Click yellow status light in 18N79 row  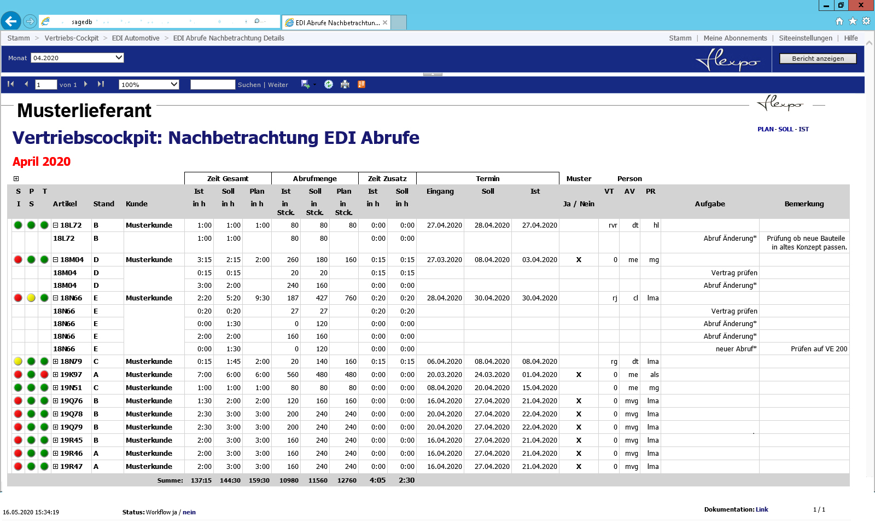click(x=18, y=361)
